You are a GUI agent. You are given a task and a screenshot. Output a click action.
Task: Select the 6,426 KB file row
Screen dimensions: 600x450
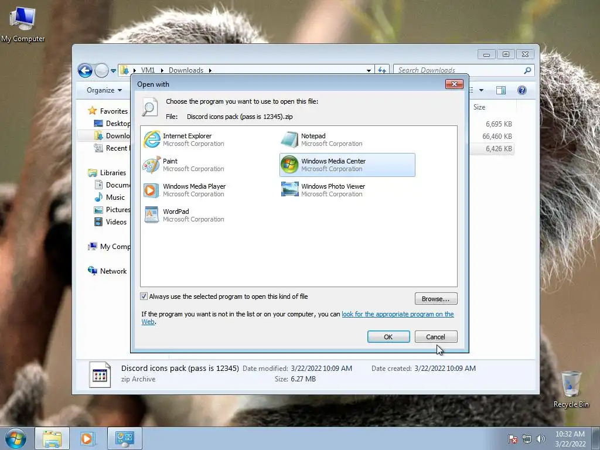pyautogui.click(x=492, y=148)
